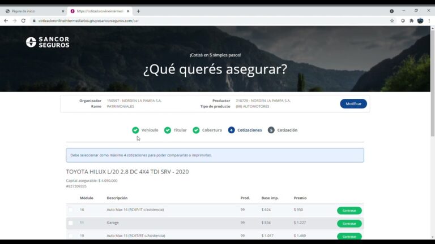Open the Chrome profile avatar
Image resolution: width=435 pixels, height=244 pixels.
click(x=420, y=21)
